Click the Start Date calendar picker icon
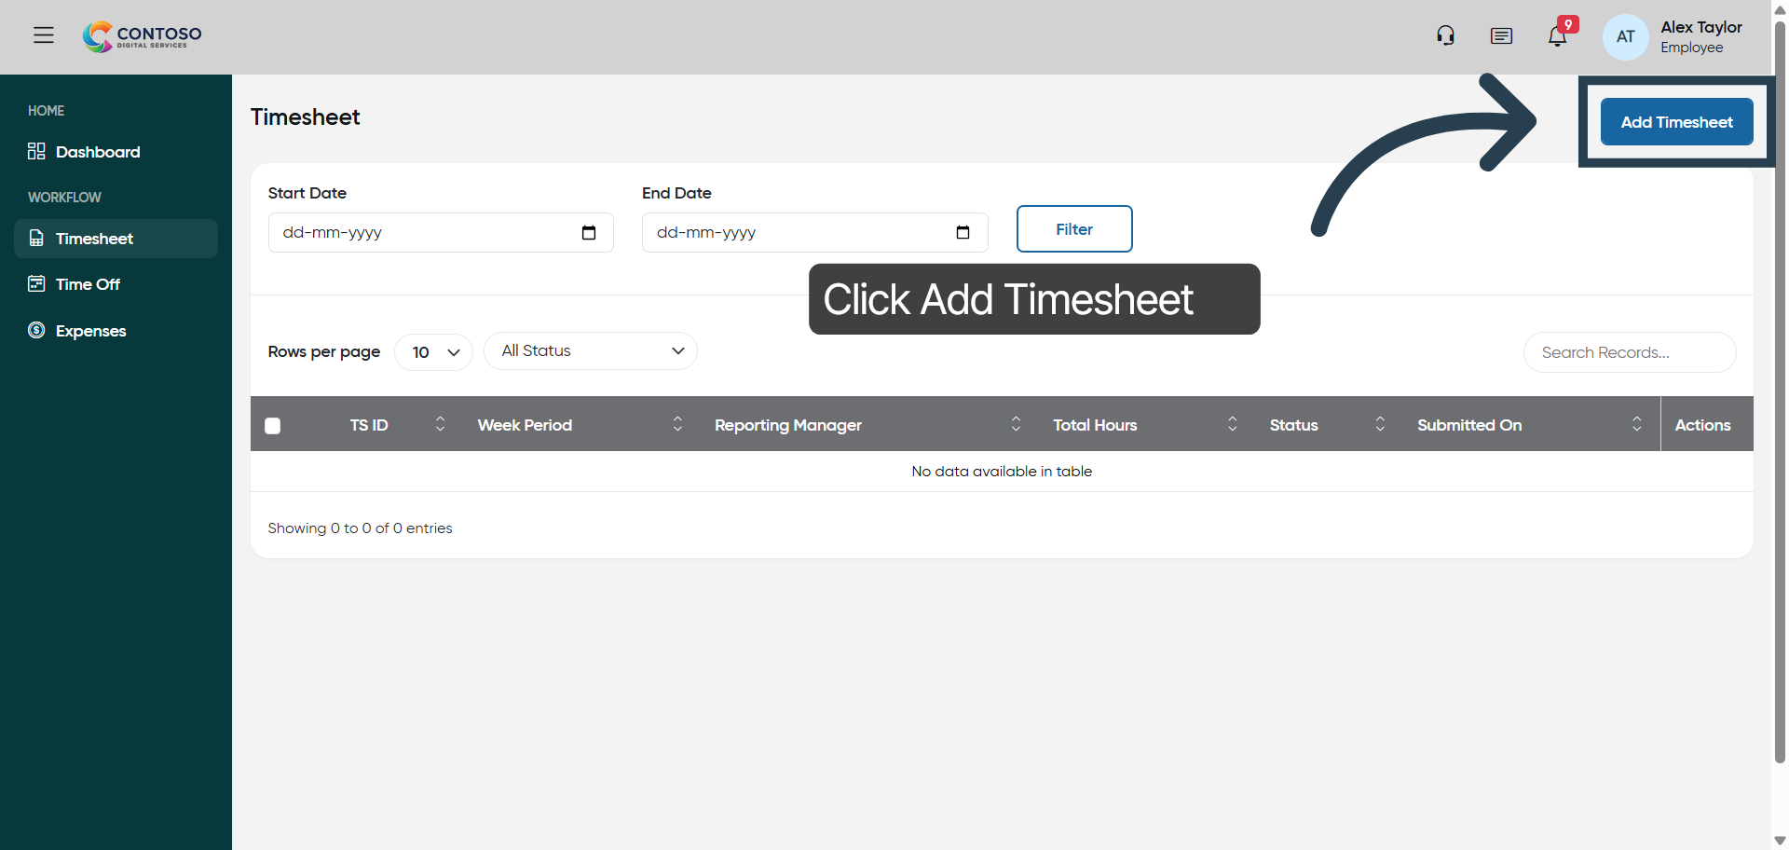 pos(589,232)
